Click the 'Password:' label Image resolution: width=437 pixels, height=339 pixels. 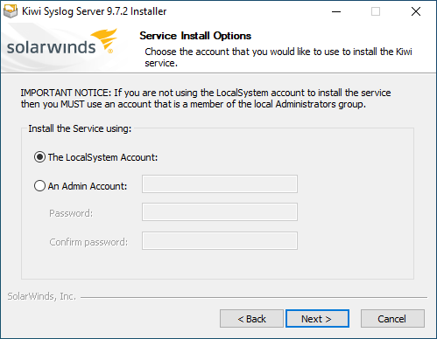(71, 213)
